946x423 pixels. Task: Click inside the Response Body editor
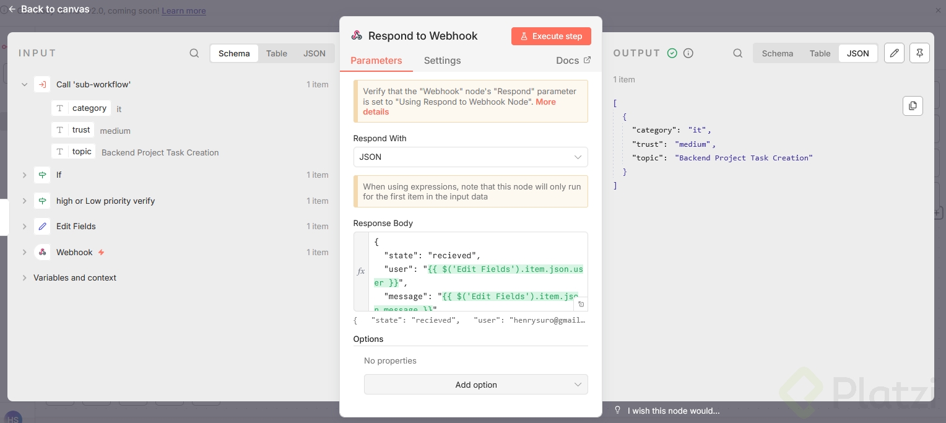[x=477, y=271]
